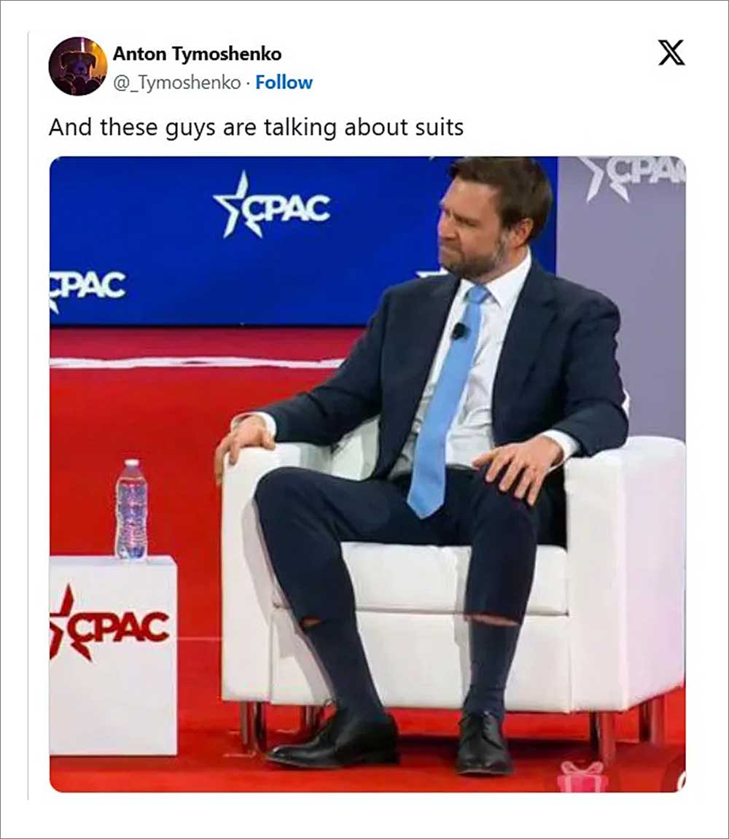Viewport: 729px width, 839px height.
Task: Click the cropped CPAC logo at the screen's left edge
Action: pyautogui.click(x=87, y=286)
